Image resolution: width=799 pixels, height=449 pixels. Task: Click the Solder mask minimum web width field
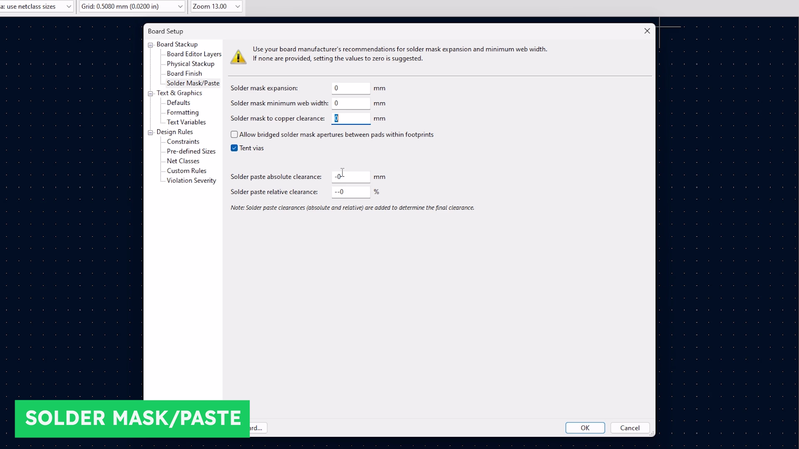pos(350,103)
